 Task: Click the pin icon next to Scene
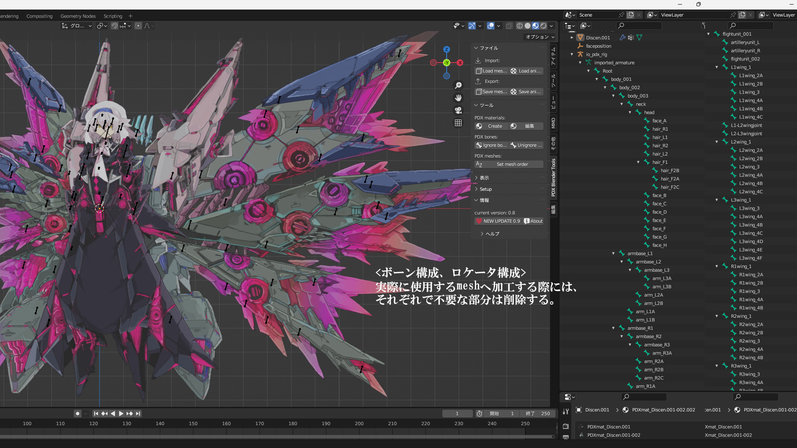621,15
